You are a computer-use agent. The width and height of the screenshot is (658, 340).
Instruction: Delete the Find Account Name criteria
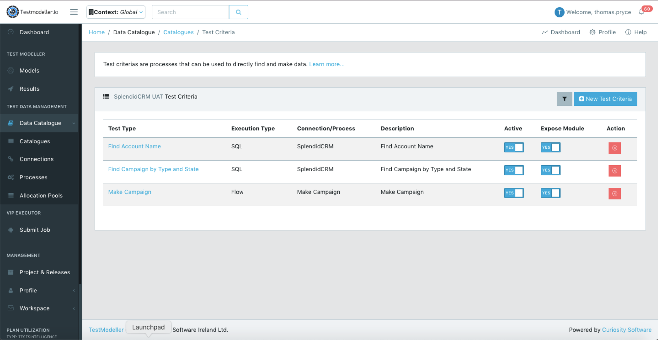(x=614, y=148)
